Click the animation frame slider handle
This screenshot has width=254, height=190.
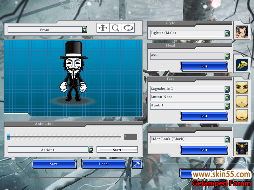tap(9, 137)
